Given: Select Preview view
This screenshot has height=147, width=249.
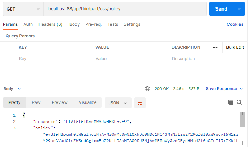Looking at the screenshot, I should point(60,102).
